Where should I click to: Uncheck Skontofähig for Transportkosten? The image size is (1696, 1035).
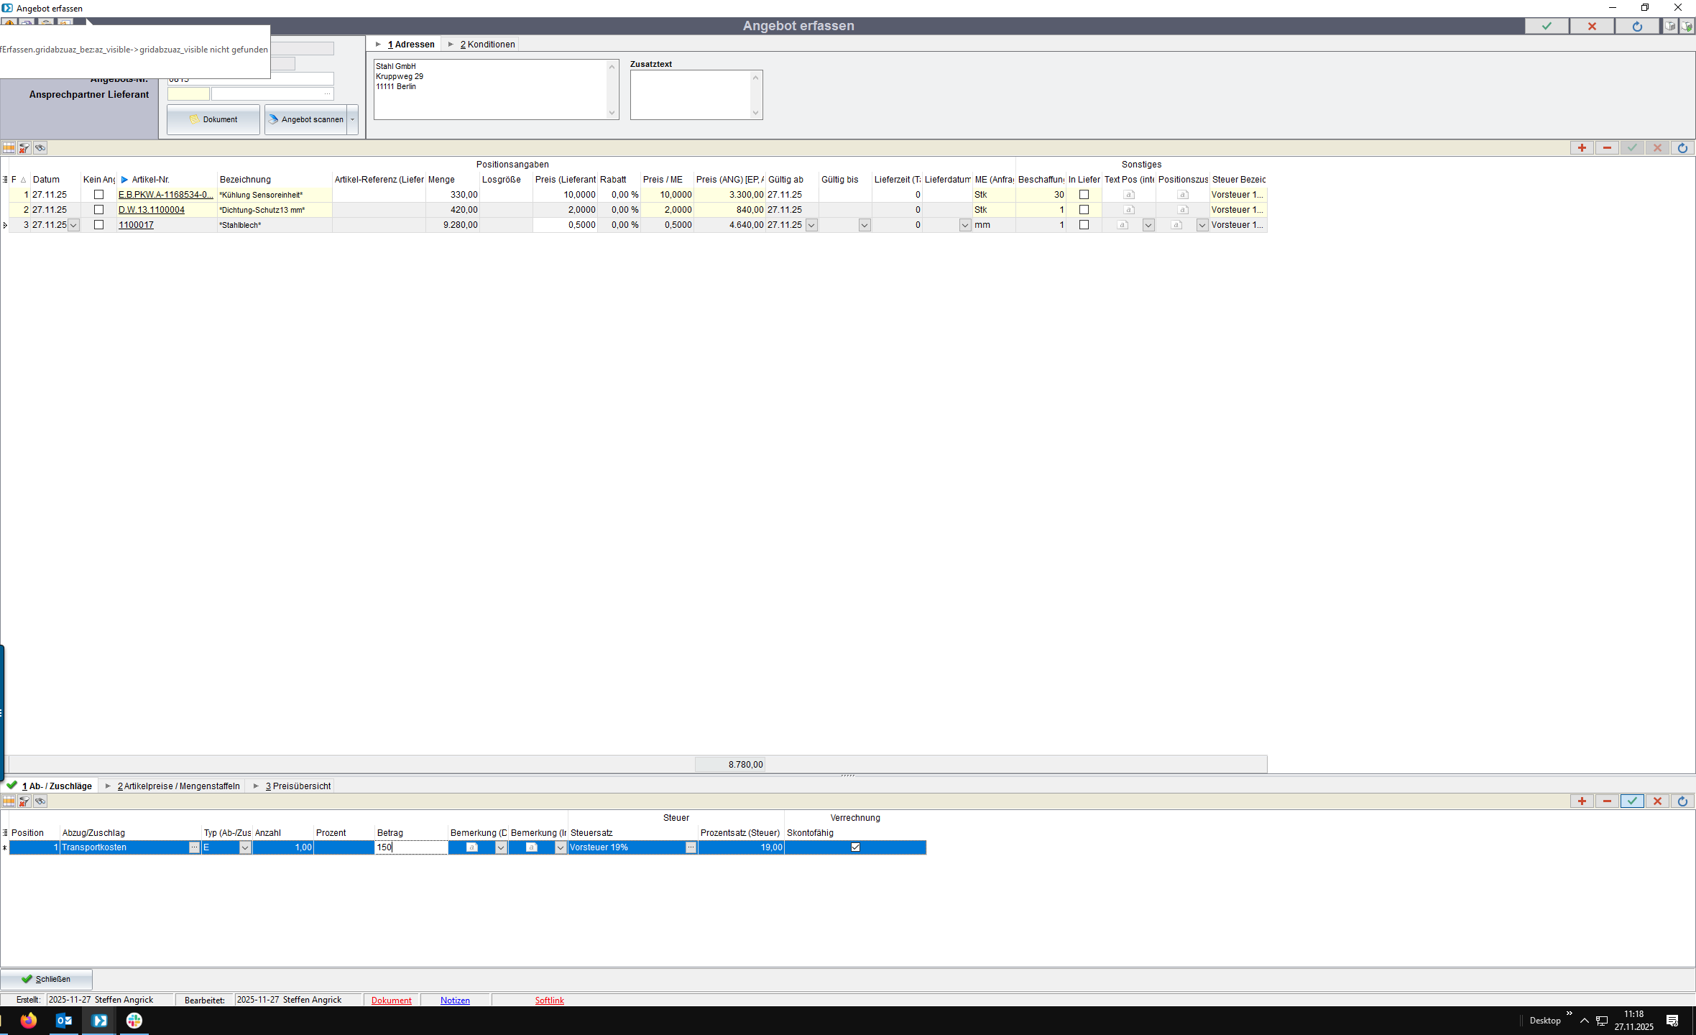[855, 847]
